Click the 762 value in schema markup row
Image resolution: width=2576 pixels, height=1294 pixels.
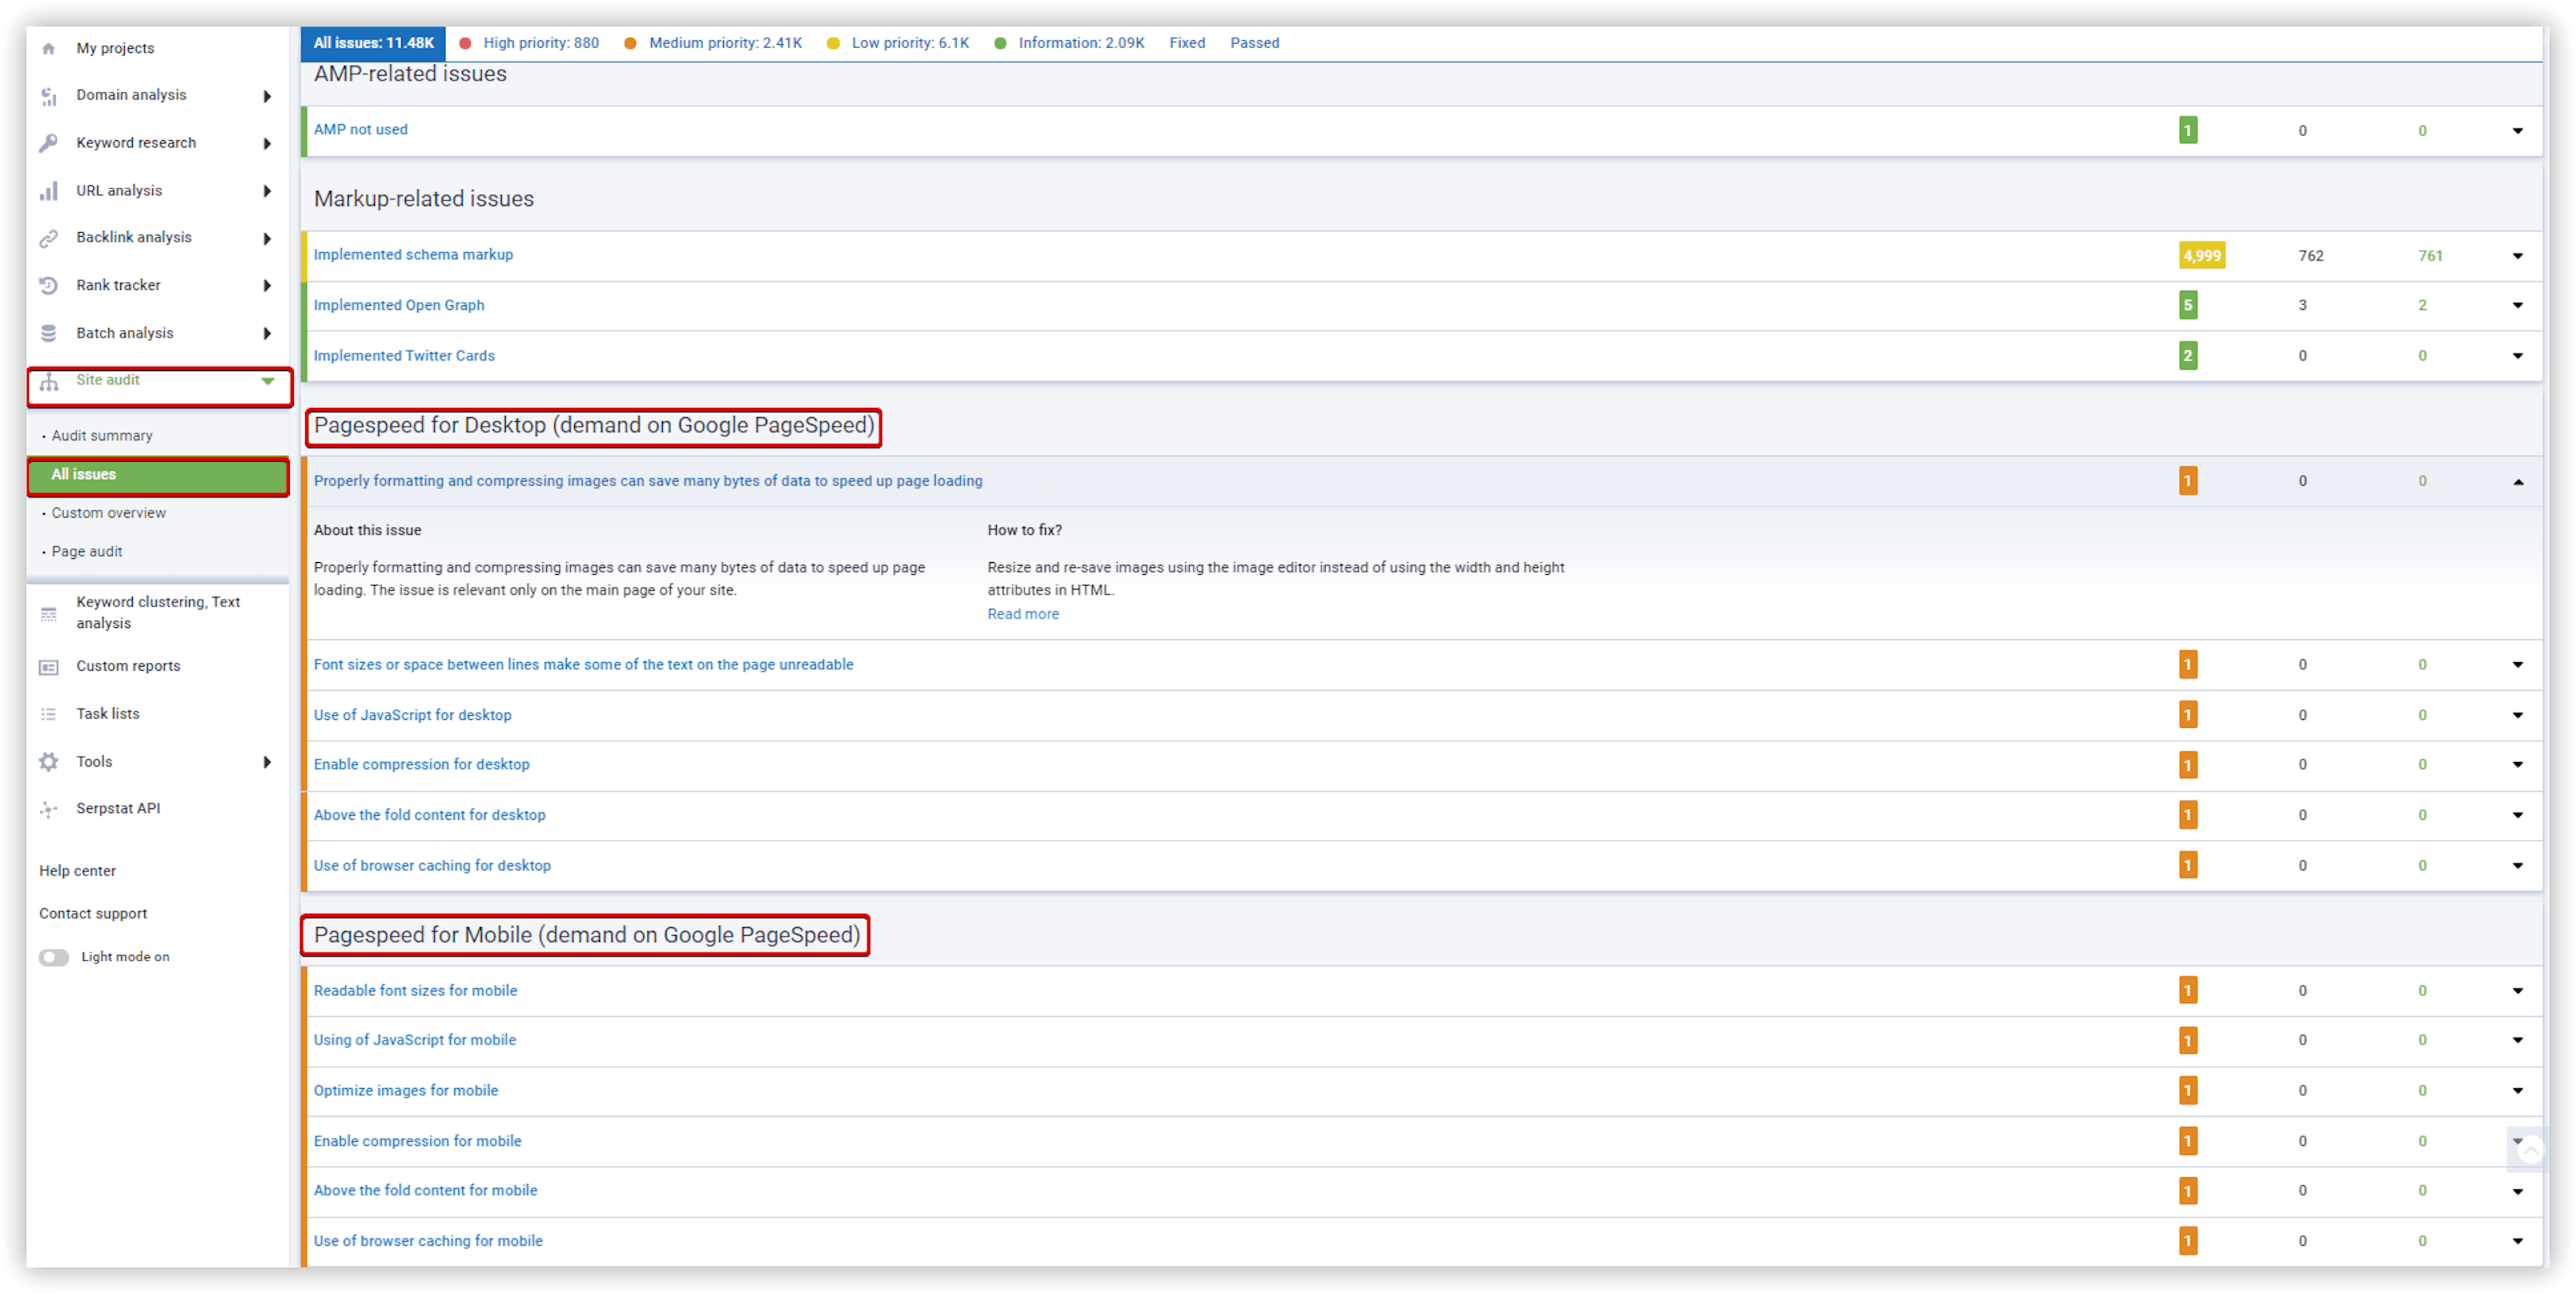point(2310,256)
